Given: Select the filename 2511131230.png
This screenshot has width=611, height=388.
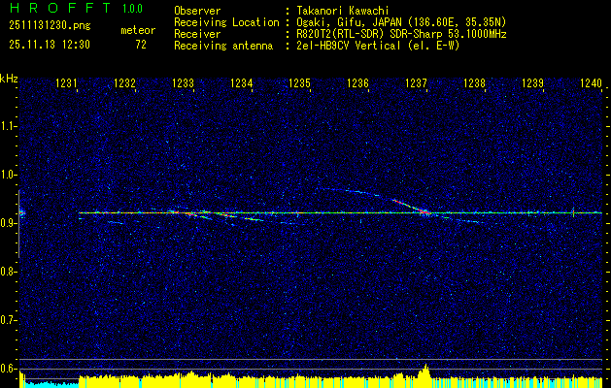Looking at the screenshot, I should (50, 26).
